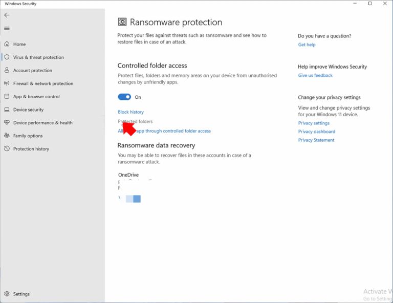The height and width of the screenshot is (303, 393).
Task: Open the hamburger navigation menu icon
Action: coord(7,28)
